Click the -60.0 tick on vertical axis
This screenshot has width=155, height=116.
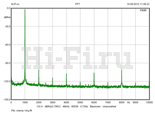(7, 45)
